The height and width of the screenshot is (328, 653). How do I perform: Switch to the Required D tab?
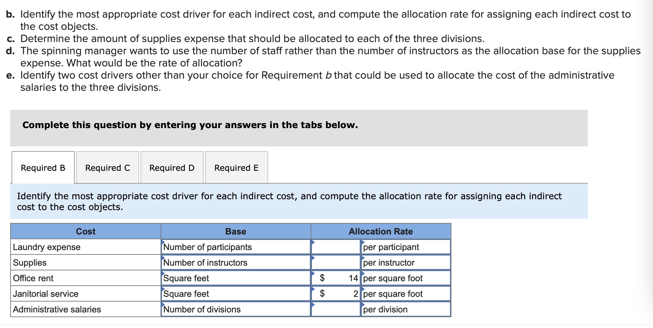tap(172, 167)
